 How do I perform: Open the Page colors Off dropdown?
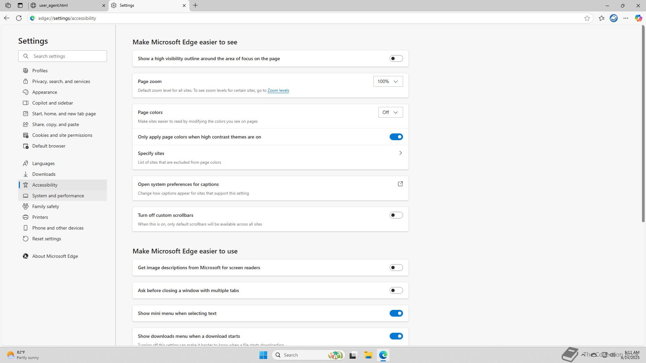click(390, 112)
